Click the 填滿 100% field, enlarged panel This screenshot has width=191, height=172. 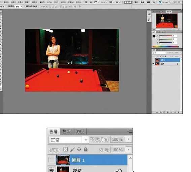coord(118,150)
